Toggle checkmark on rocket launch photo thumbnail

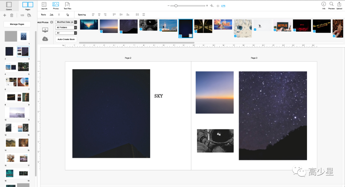[x=161, y=30]
